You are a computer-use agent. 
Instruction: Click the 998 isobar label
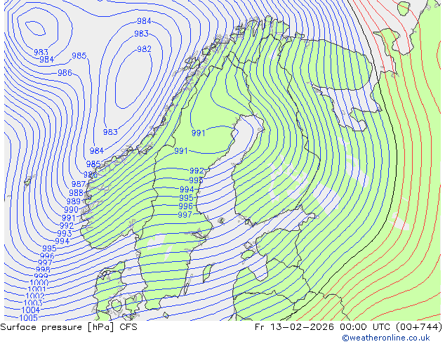43,270
